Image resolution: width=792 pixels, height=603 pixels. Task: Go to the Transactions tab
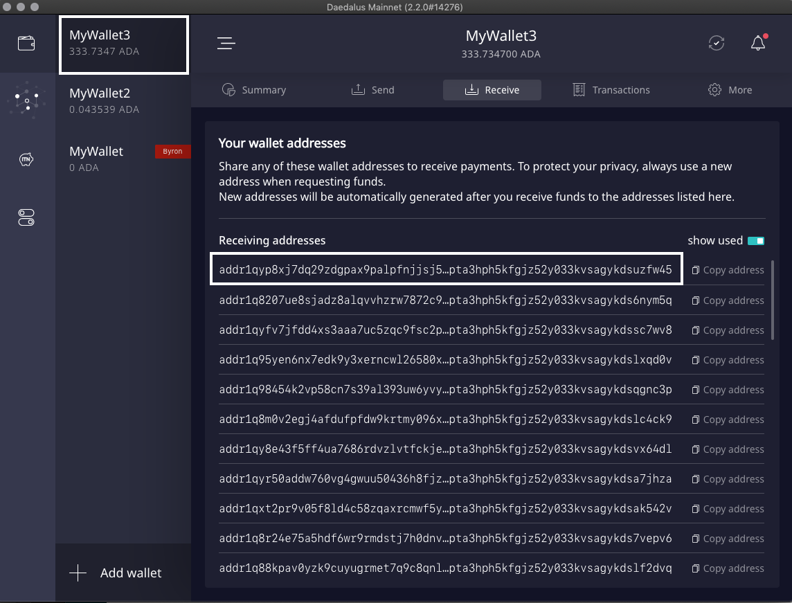[x=611, y=90]
